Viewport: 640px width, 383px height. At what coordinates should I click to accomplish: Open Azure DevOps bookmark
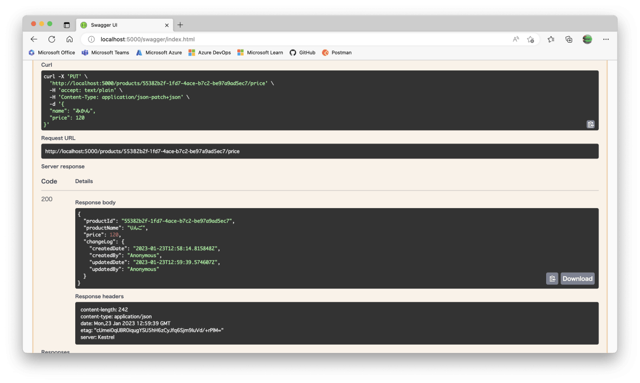(x=210, y=53)
